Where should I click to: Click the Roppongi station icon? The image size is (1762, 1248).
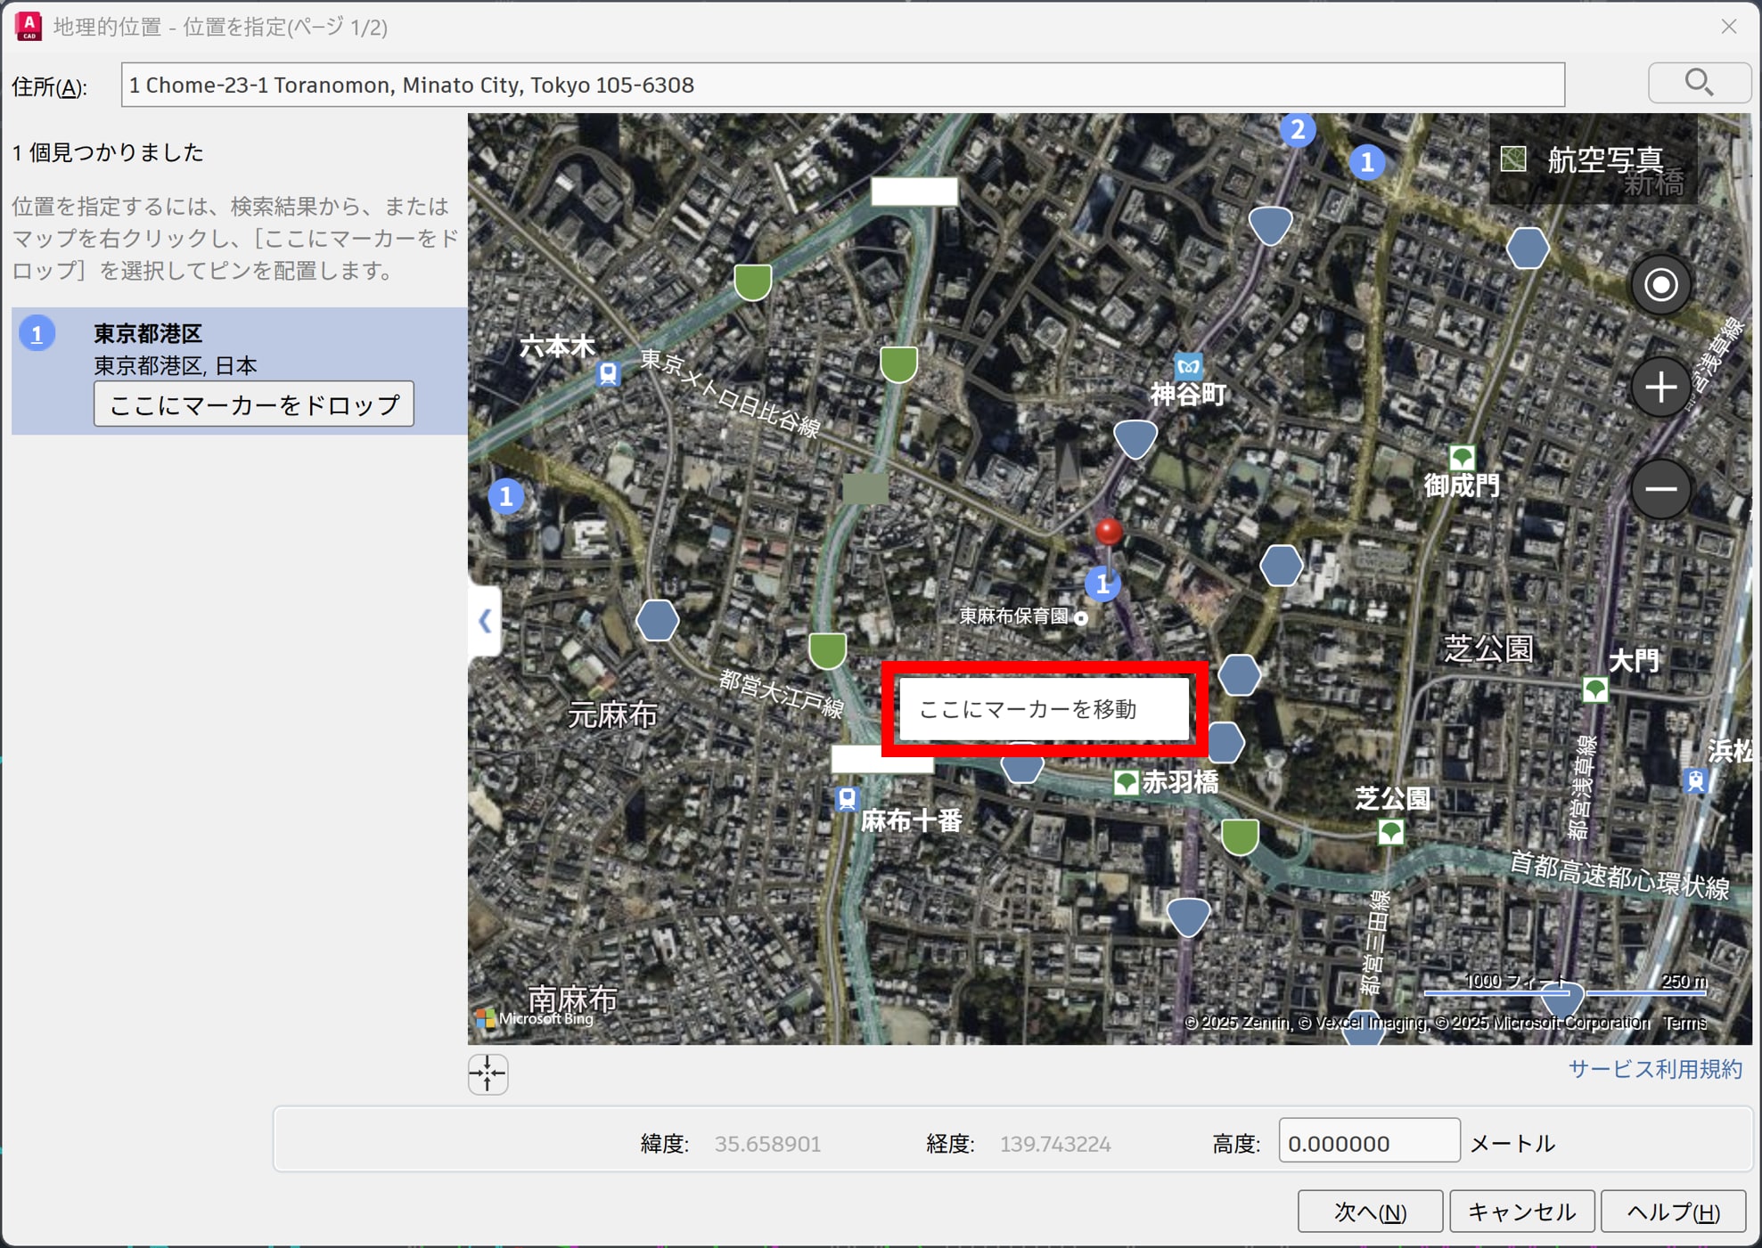click(x=608, y=373)
